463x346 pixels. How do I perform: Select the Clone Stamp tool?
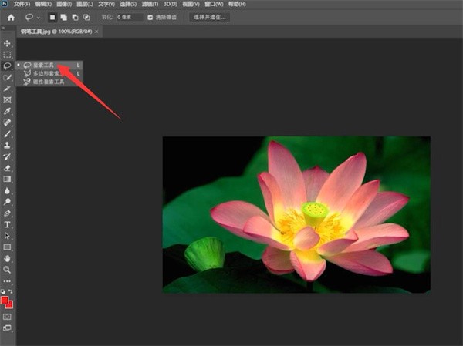[x=7, y=145]
